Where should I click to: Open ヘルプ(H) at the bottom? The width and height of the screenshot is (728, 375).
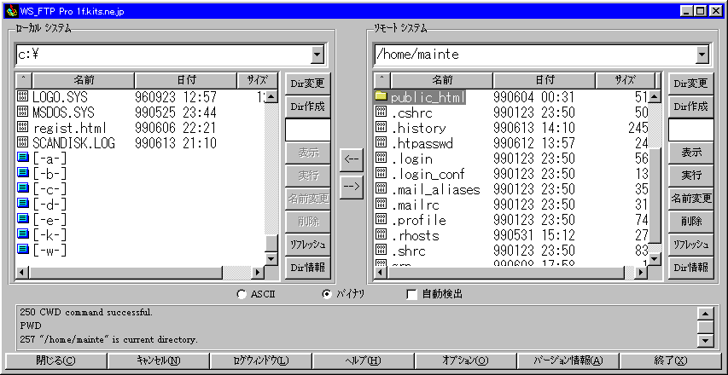[363, 361]
